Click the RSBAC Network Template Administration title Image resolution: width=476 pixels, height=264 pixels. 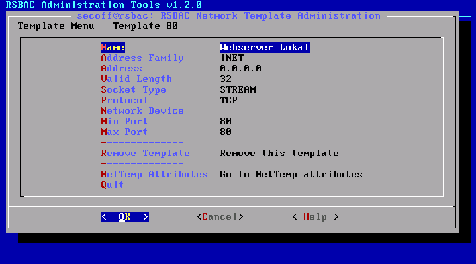pos(228,16)
